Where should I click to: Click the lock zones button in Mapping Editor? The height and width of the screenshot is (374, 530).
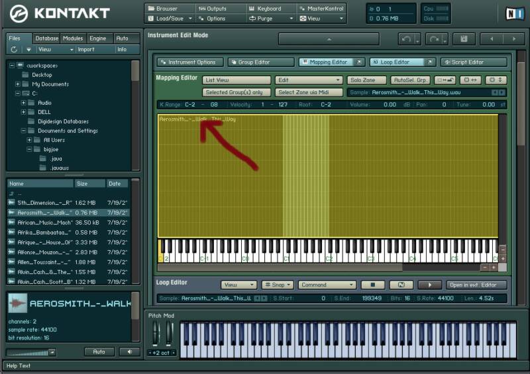click(x=445, y=80)
